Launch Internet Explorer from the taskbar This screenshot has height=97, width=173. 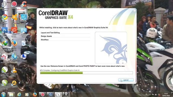(x=19, y=95)
